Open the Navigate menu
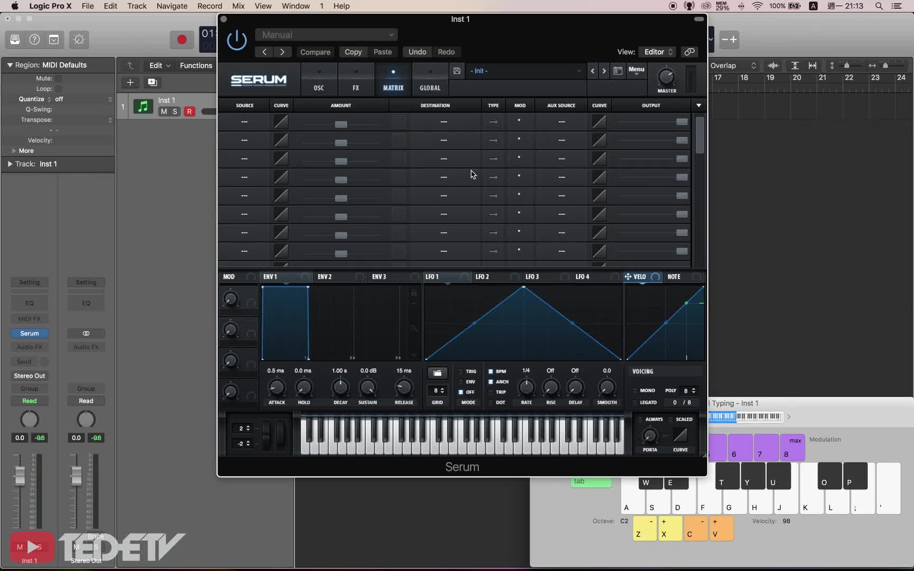 pyautogui.click(x=172, y=6)
